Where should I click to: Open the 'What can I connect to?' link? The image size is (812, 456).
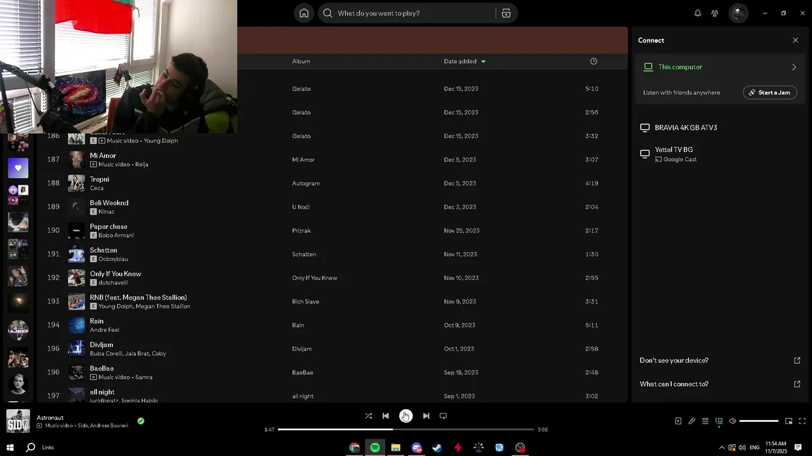(674, 384)
